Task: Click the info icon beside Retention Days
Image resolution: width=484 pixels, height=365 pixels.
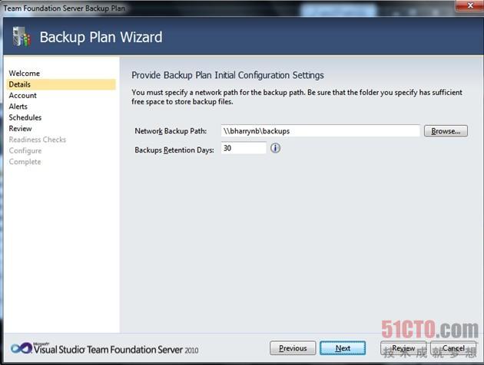Action: (x=275, y=148)
